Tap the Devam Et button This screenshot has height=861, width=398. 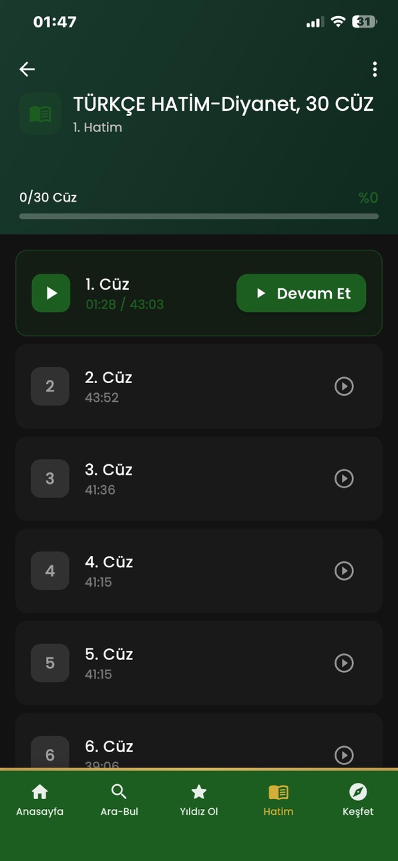point(301,293)
